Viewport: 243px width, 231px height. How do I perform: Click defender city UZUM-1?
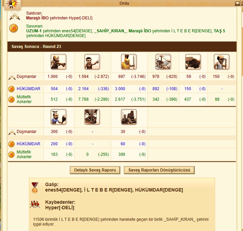pyautogui.click(x=34, y=31)
